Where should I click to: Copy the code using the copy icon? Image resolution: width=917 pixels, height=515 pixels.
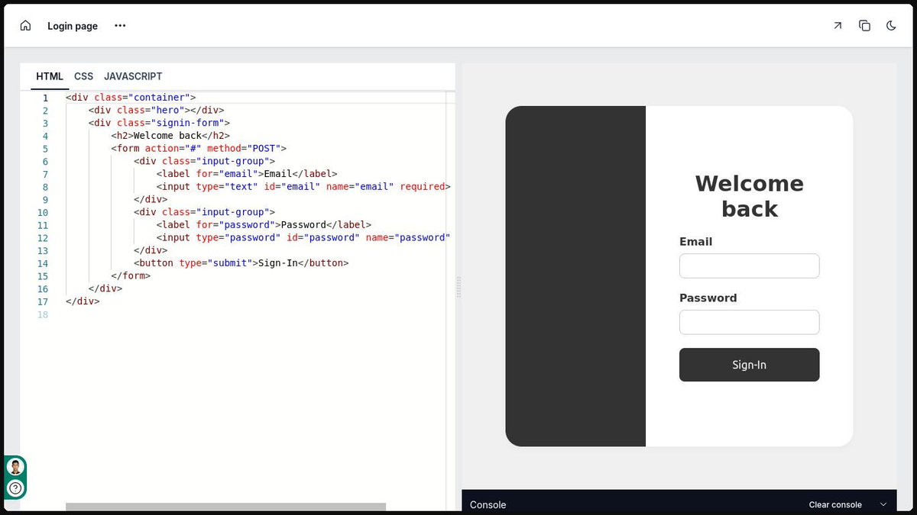[864, 25]
